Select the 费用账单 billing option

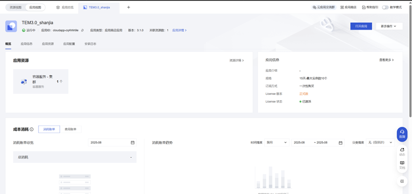click(70, 129)
